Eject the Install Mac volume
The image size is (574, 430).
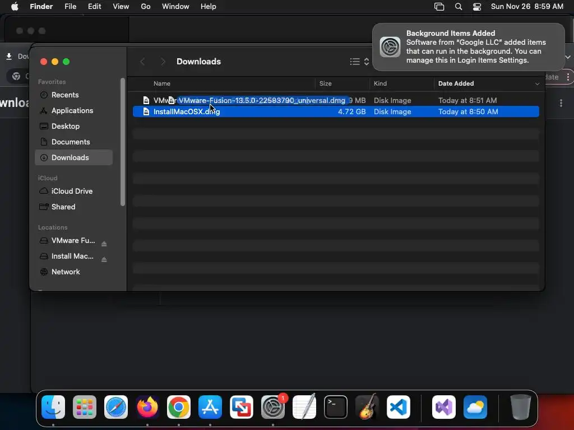(104, 259)
